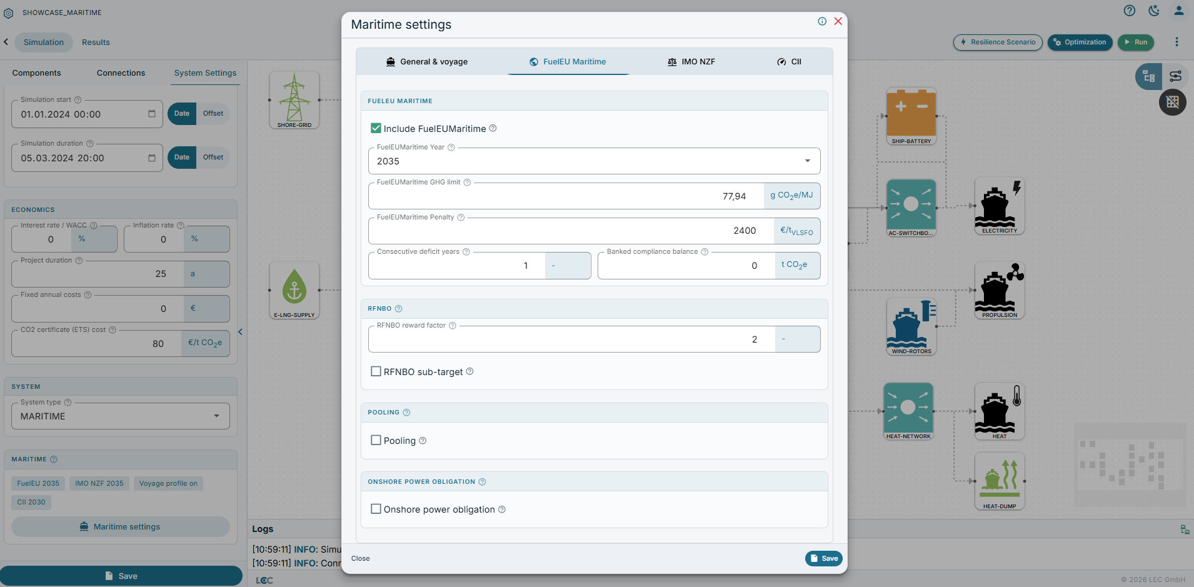This screenshot has height=587, width=1194.
Task: Open calendar picker for Simulation start
Action: 151,114
